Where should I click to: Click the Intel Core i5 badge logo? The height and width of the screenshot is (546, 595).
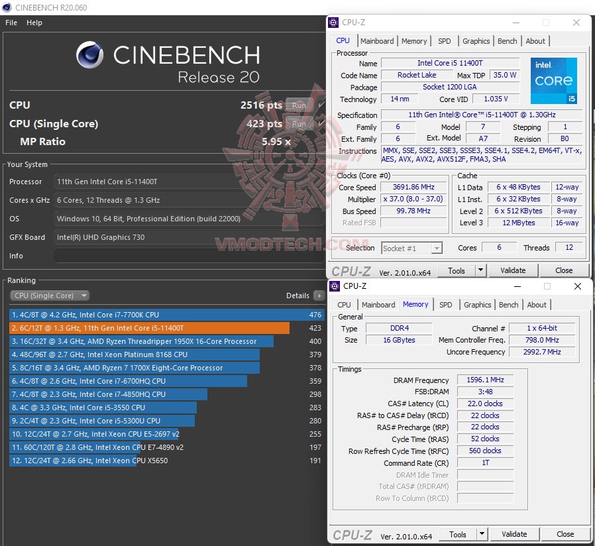[x=554, y=81]
